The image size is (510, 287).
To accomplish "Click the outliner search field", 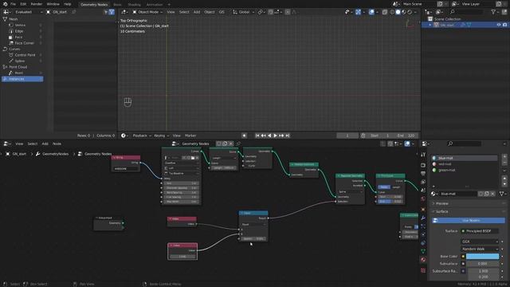I will 467,12.
